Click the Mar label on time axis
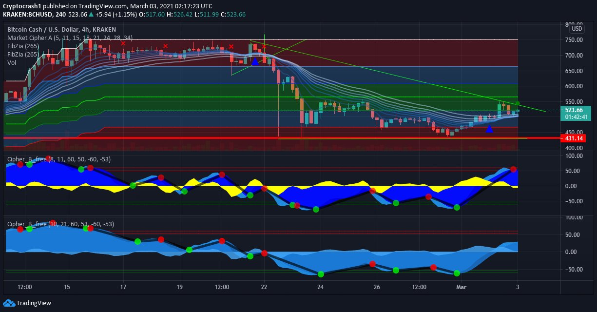This screenshot has height=312, width=597. pyautogui.click(x=461, y=287)
